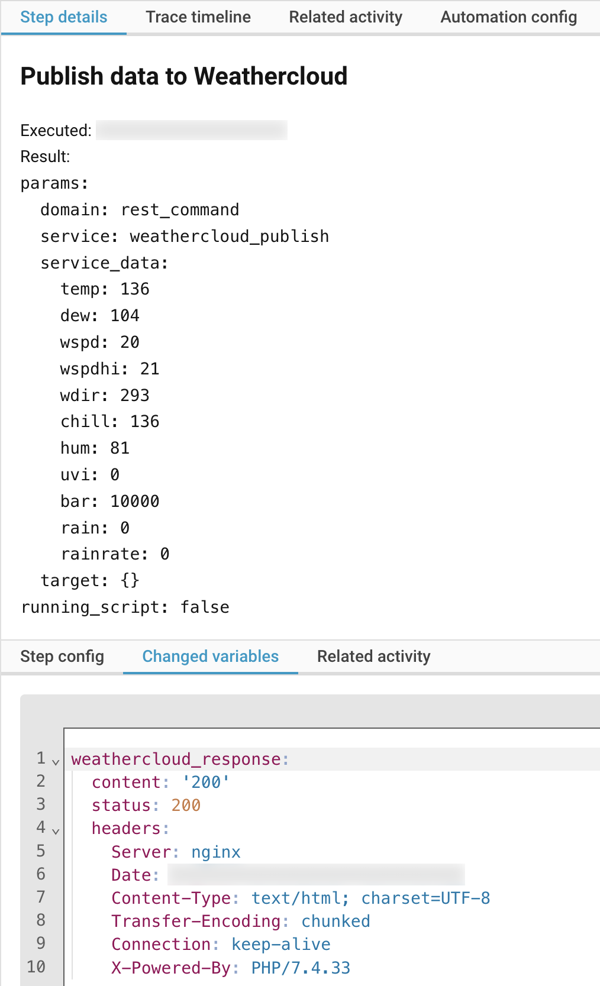Click the service_data: line
Viewport: 600px width, 986px height.
pos(105,263)
